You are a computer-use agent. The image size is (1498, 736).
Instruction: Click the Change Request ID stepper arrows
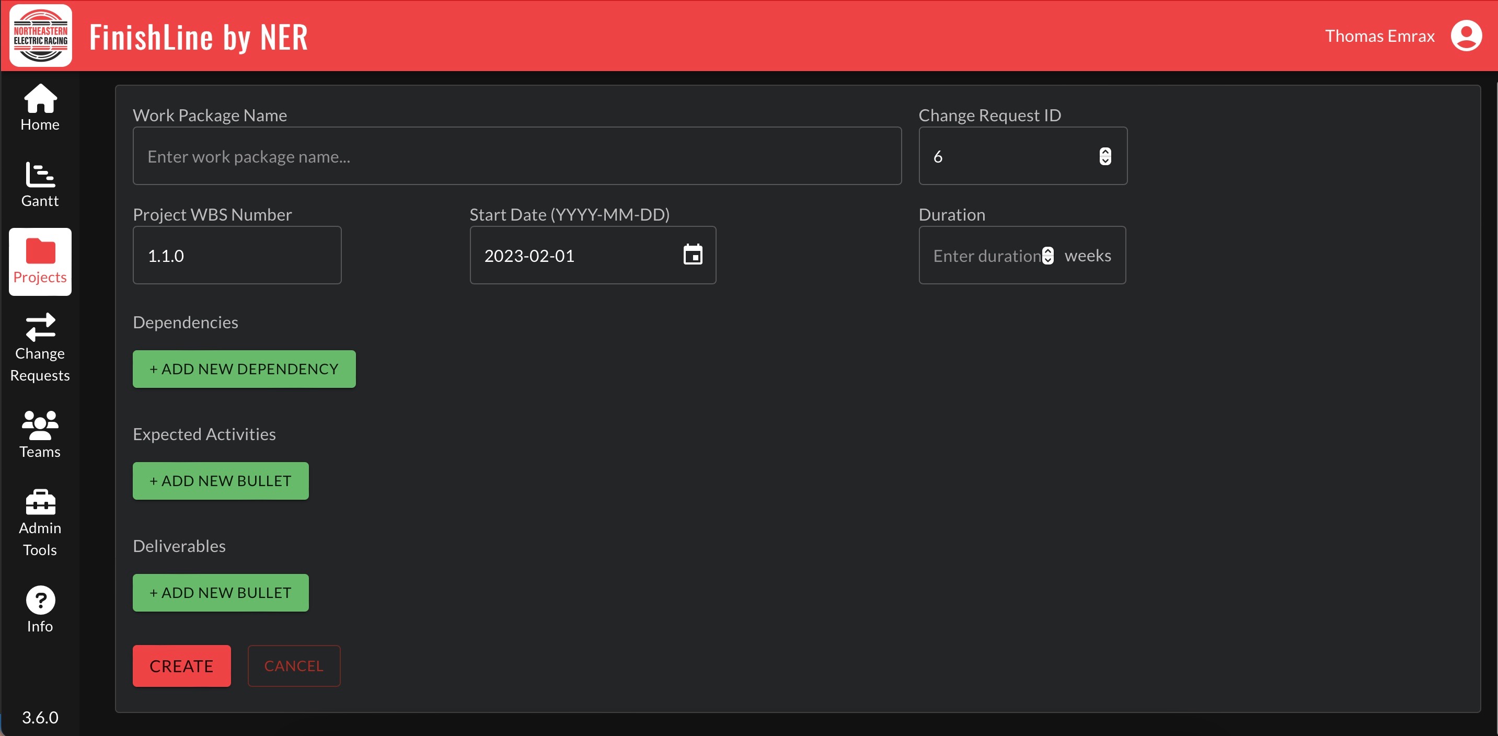pyautogui.click(x=1105, y=156)
